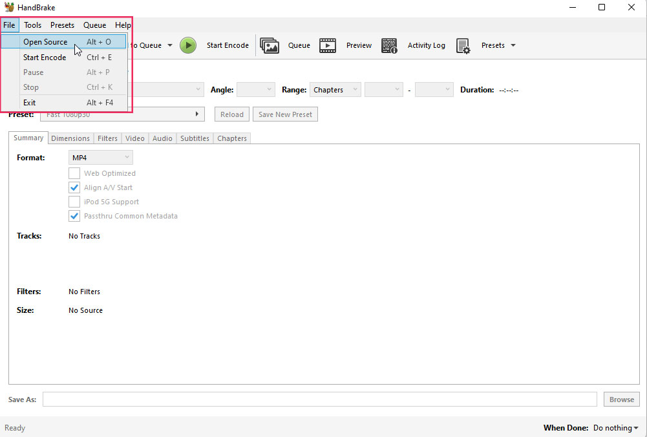
Task: Click the Preview filmstrip icon
Action: click(328, 45)
